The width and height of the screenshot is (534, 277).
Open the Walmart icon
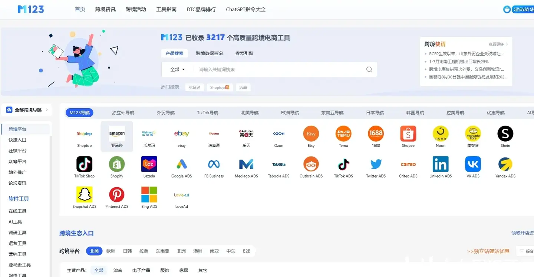click(149, 134)
